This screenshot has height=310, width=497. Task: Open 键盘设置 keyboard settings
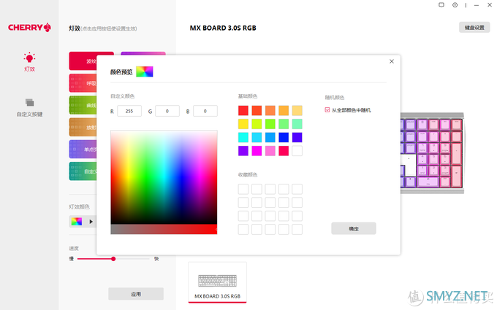[x=474, y=28]
